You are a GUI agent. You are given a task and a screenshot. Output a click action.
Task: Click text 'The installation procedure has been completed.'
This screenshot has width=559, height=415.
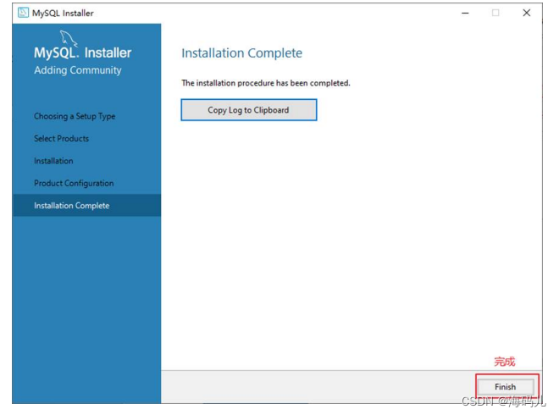click(x=266, y=83)
